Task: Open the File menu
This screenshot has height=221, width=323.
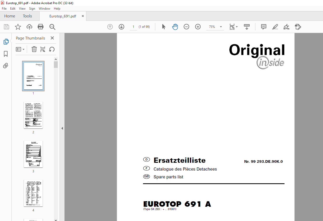Action: (4, 9)
